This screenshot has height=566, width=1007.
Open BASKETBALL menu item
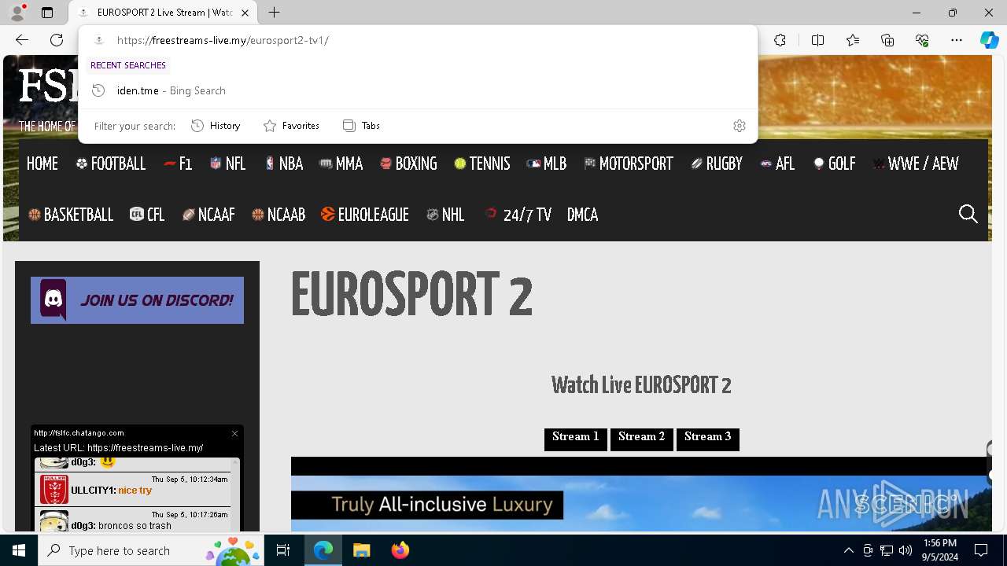[71, 215]
